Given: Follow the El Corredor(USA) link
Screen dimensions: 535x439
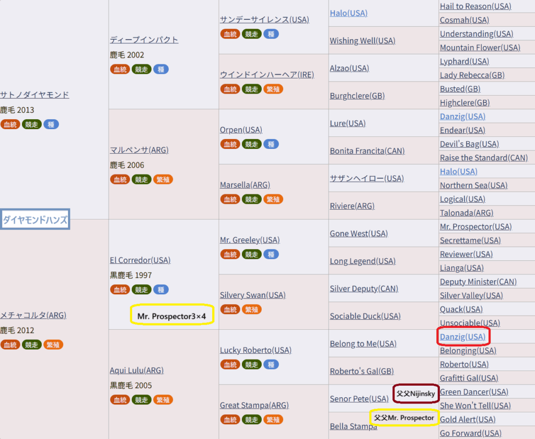Looking at the screenshot, I should (x=140, y=260).
